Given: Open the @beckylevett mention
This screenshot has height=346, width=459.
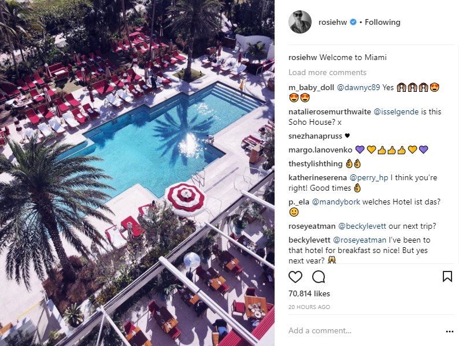Looking at the screenshot, I should [362, 226].
